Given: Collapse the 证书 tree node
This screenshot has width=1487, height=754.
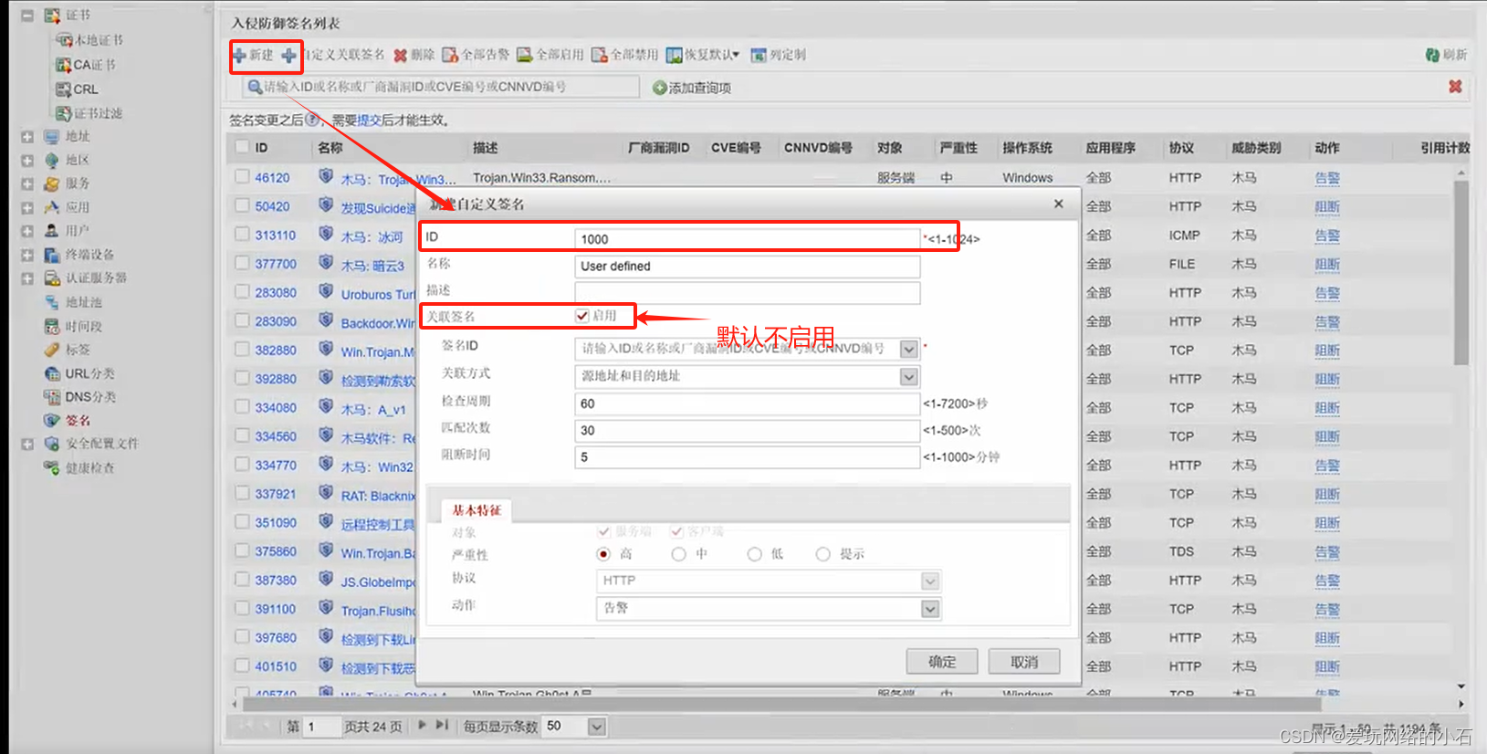Looking at the screenshot, I should pos(27,16).
